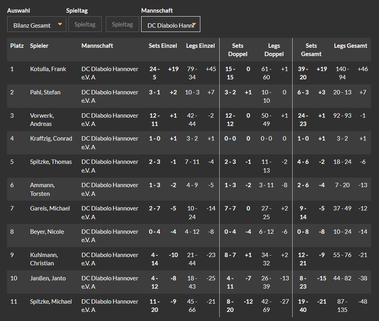Sort by the Spieler column header
Image resolution: width=379 pixels, height=321 pixels.
coord(39,46)
